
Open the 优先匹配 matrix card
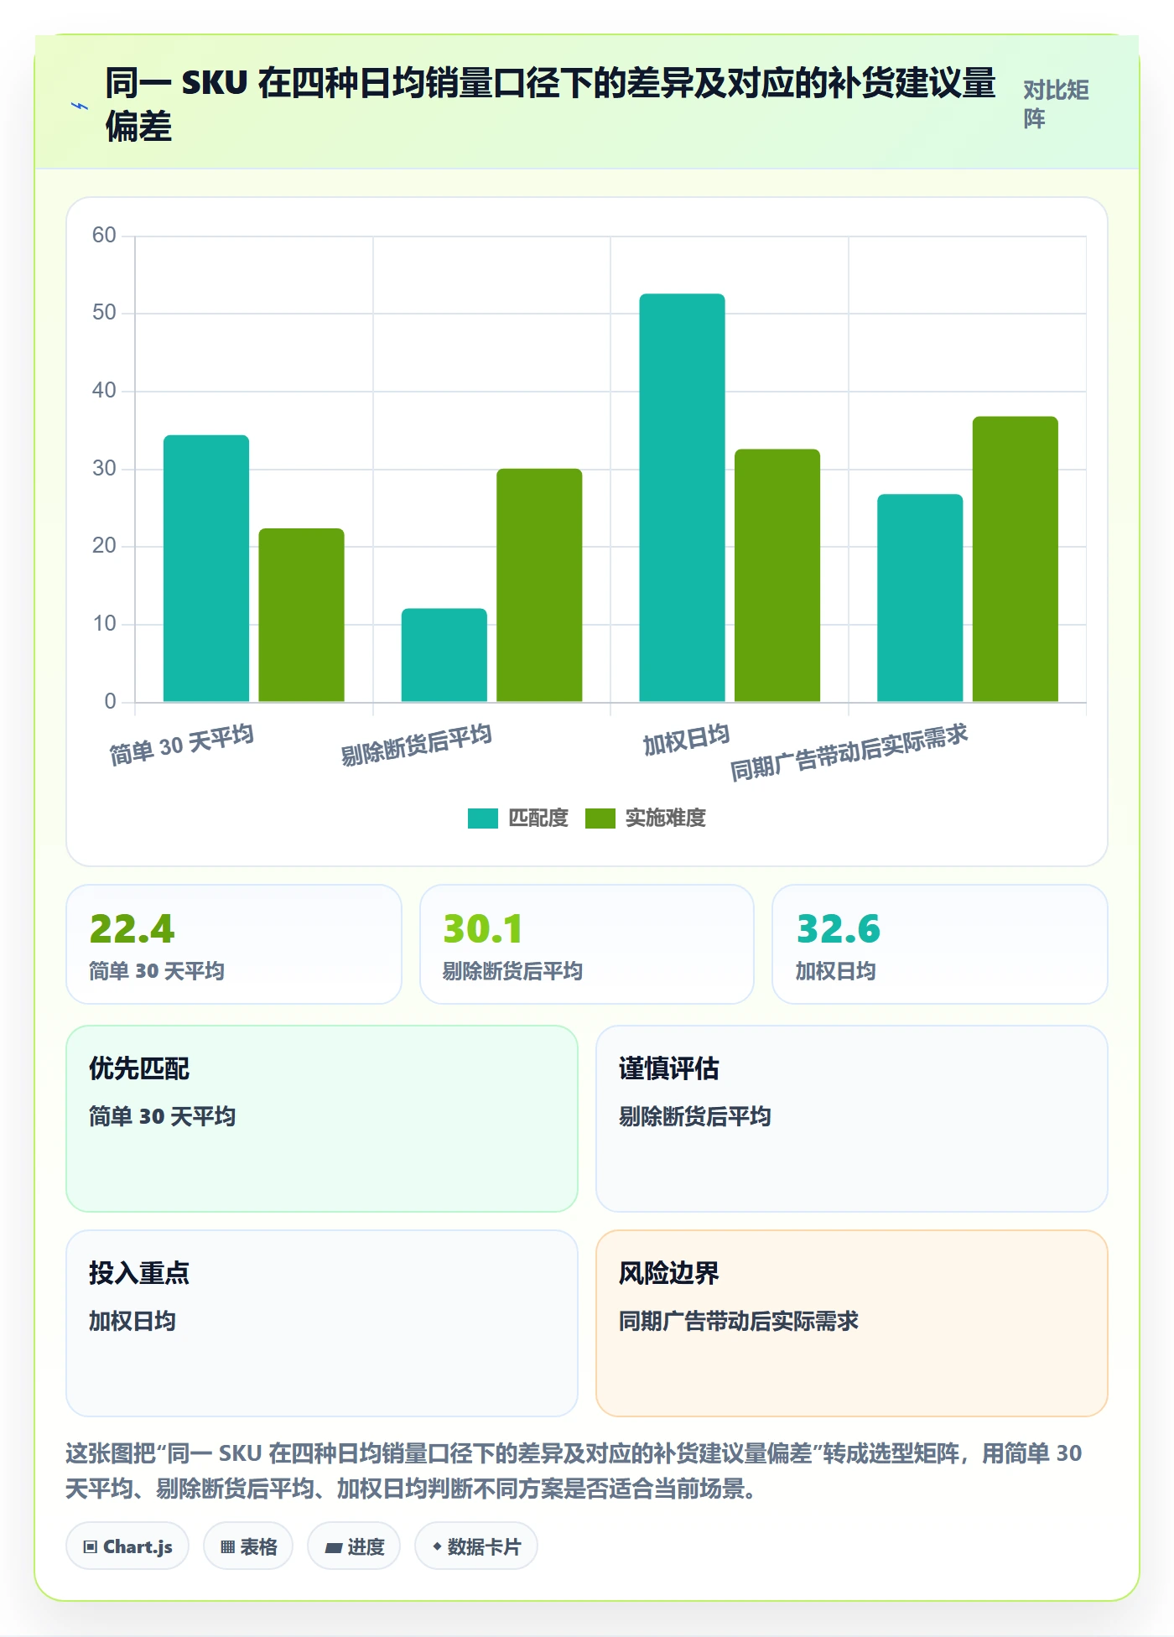tap(322, 1119)
